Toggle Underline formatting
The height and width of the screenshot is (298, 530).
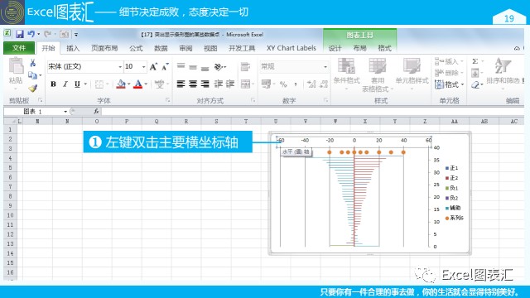coord(77,84)
